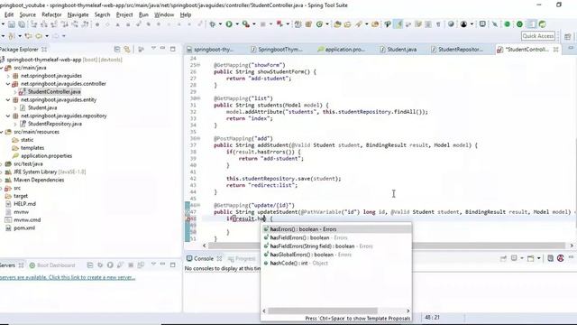Viewport: 577px width, 325px height.
Task: Toggle Link with Editor in Package Explorer
Action: coord(127,49)
